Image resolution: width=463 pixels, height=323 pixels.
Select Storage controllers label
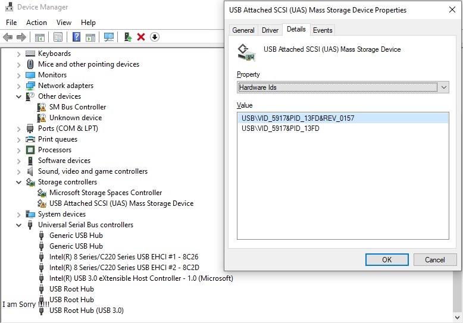point(67,182)
